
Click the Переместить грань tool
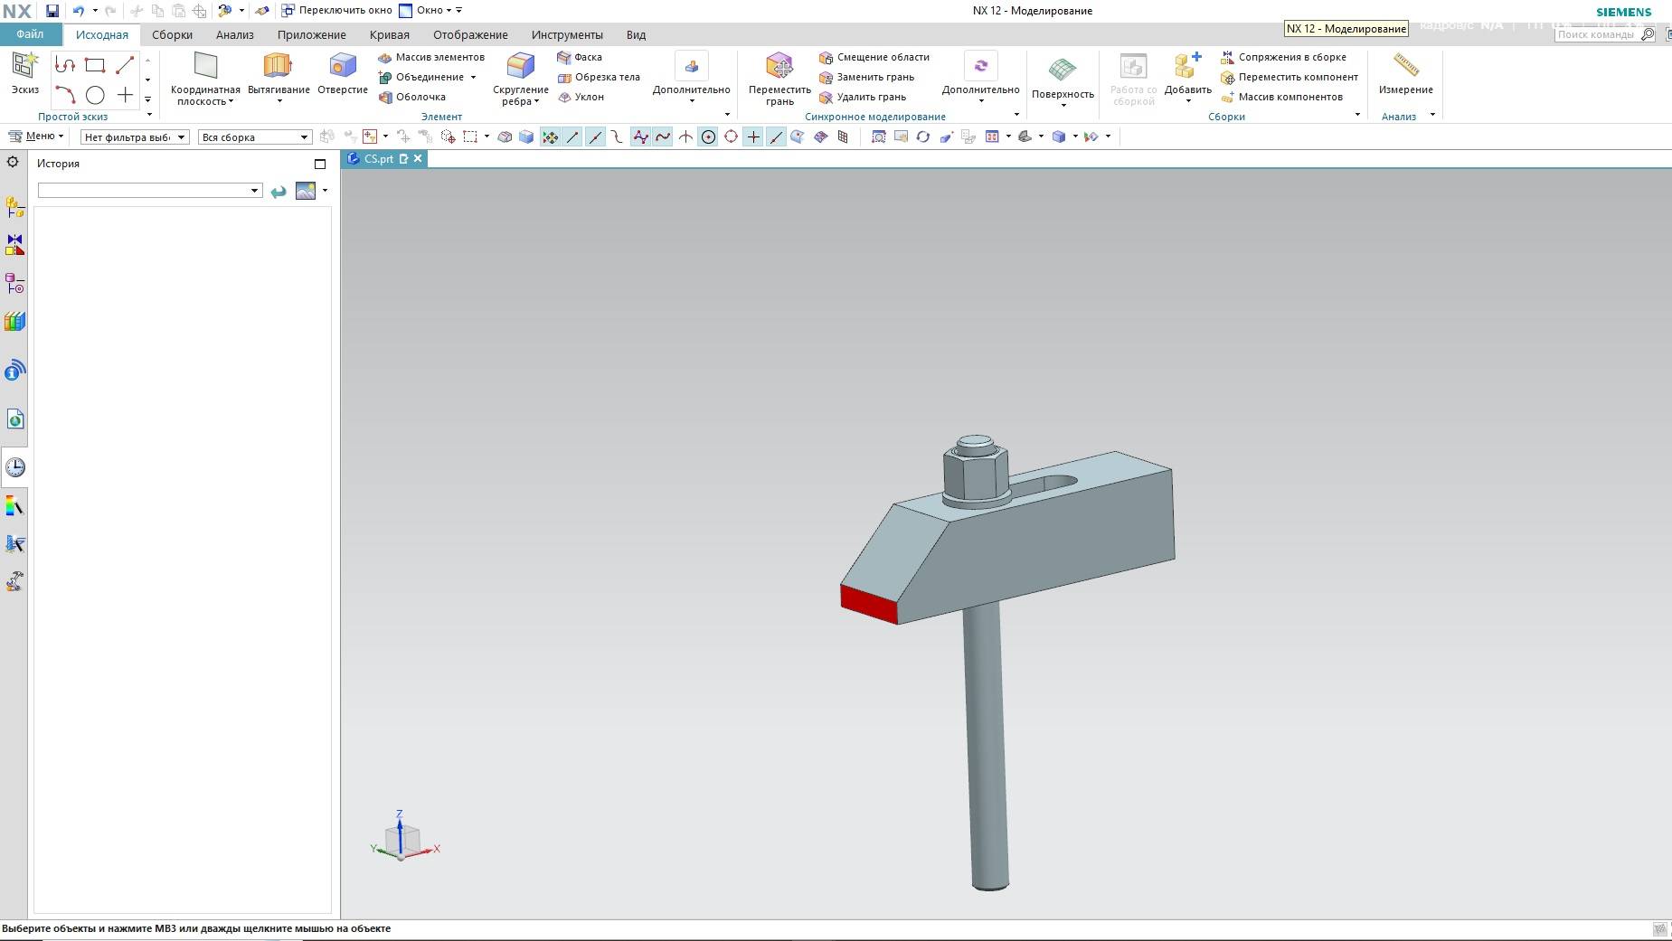(x=779, y=79)
